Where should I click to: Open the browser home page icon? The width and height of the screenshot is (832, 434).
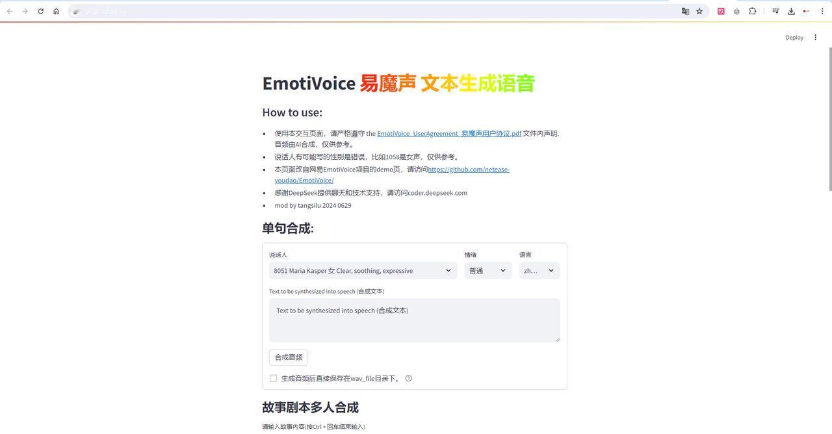click(x=56, y=11)
